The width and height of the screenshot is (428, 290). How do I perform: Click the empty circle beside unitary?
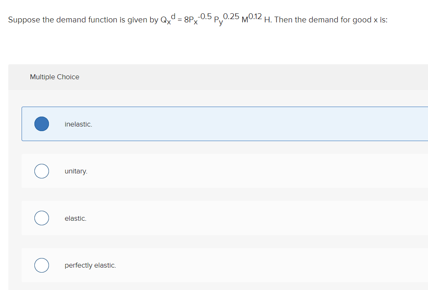pos(41,171)
